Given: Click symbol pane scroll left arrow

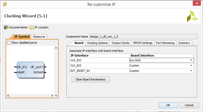Looking at the screenshot, I should point(8,95).
